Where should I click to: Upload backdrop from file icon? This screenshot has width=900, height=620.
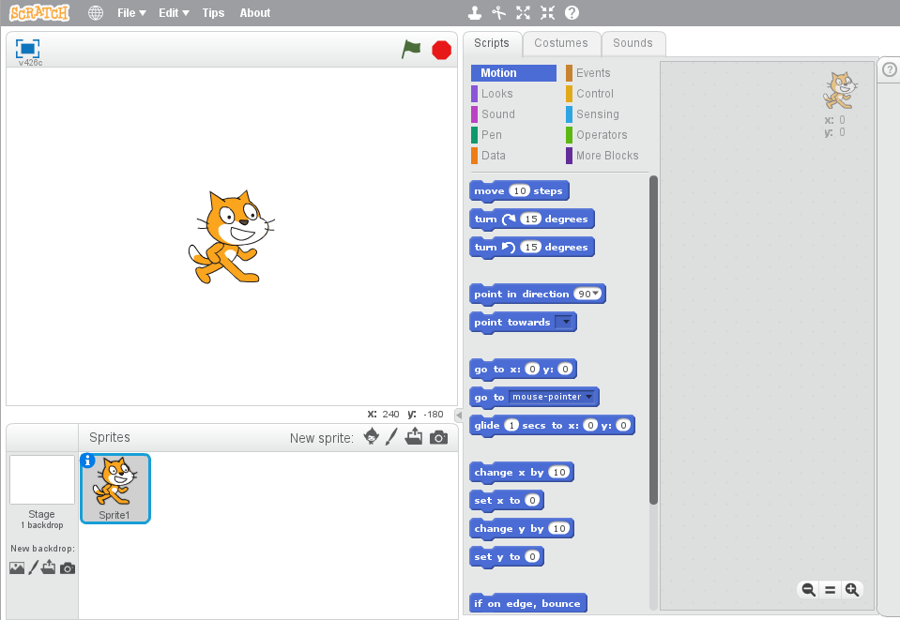click(x=49, y=567)
